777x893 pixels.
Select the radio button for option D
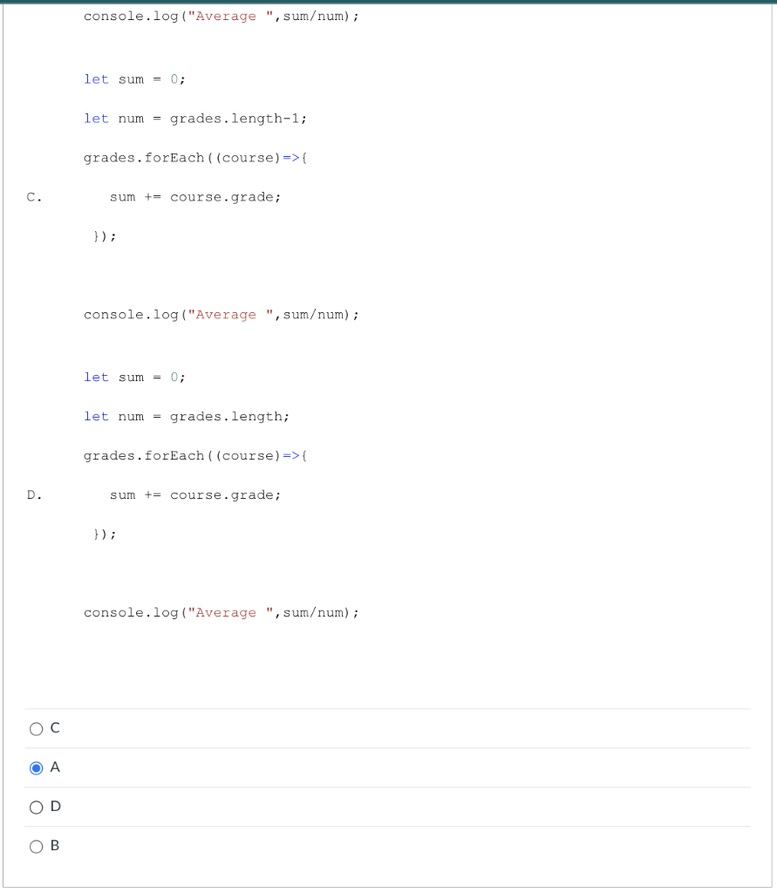coord(36,807)
